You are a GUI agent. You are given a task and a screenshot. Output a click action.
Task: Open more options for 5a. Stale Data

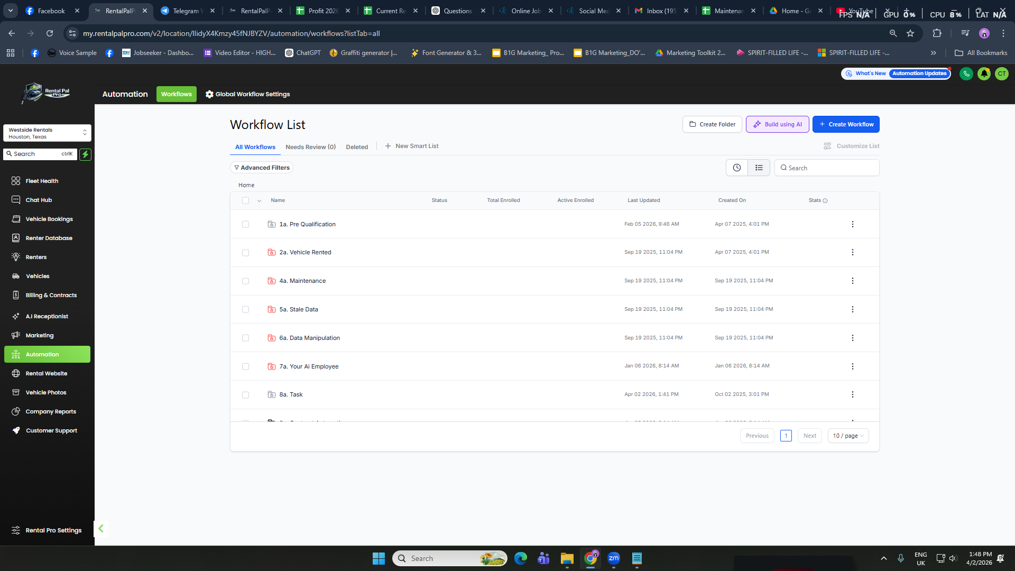point(852,309)
